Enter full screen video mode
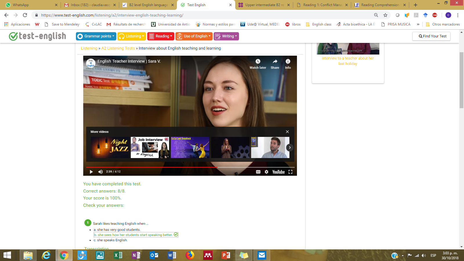Viewport: 464px width, 261px height. click(290, 172)
